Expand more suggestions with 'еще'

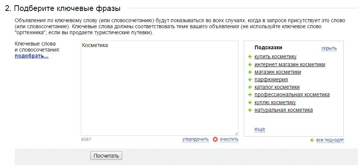(259, 129)
